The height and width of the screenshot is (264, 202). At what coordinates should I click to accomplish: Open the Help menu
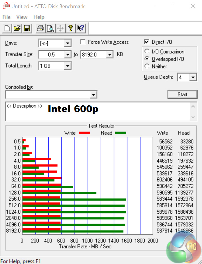coord(39,17)
